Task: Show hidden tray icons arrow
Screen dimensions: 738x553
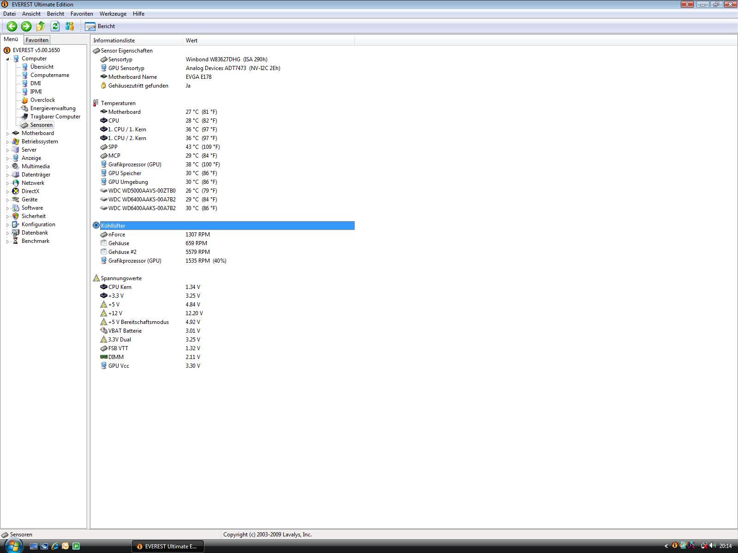Action: coord(666,546)
